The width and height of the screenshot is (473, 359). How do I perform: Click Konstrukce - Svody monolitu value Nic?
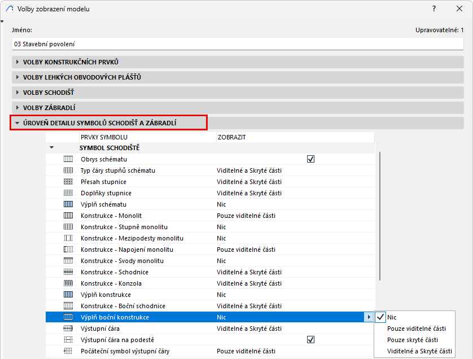pyautogui.click(x=221, y=261)
